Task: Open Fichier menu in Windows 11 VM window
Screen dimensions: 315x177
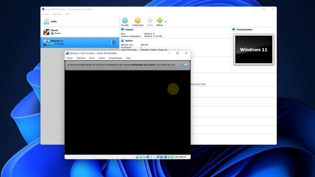Action: (70, 58)
